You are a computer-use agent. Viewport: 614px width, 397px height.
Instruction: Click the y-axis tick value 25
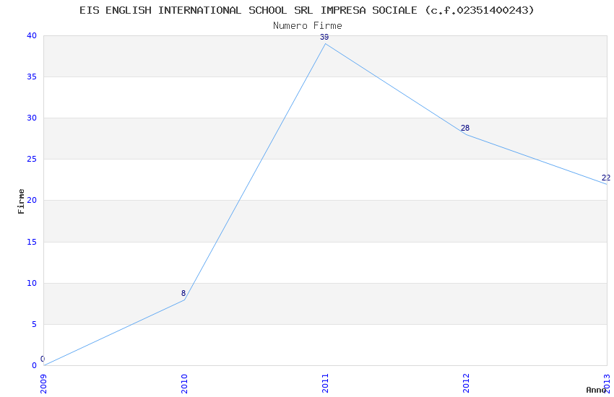[x=32, y=159]
